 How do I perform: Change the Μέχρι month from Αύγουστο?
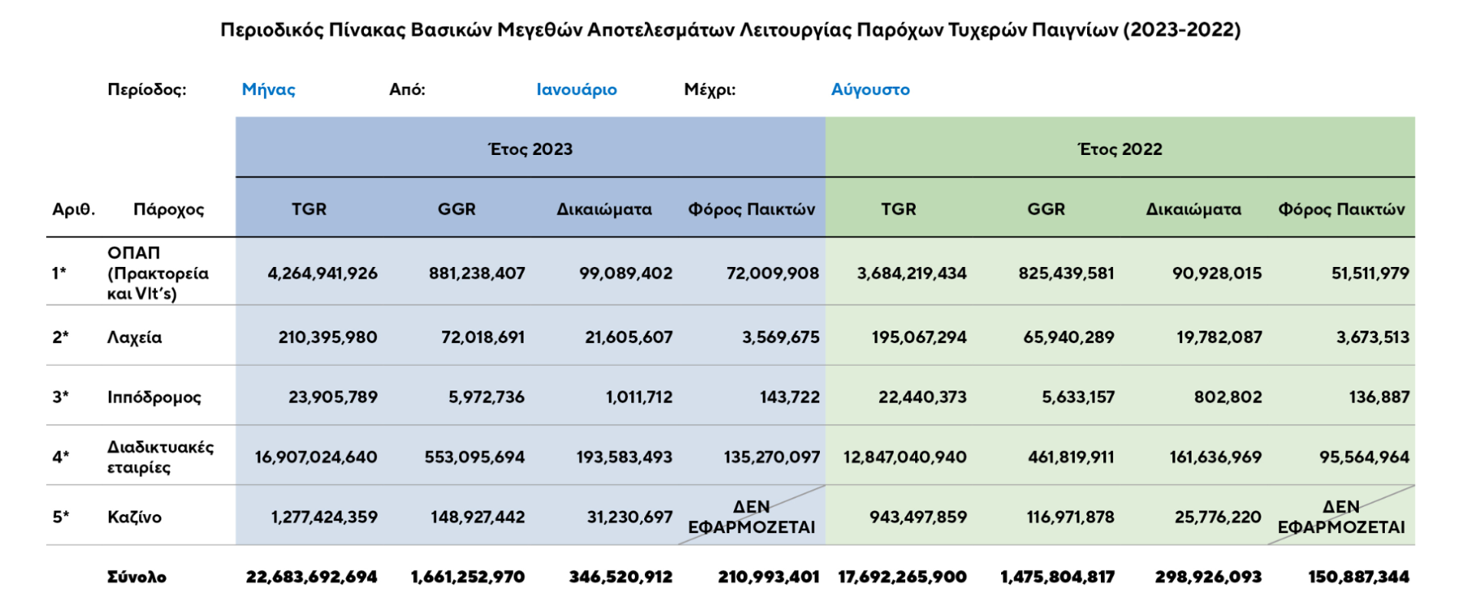870,90
